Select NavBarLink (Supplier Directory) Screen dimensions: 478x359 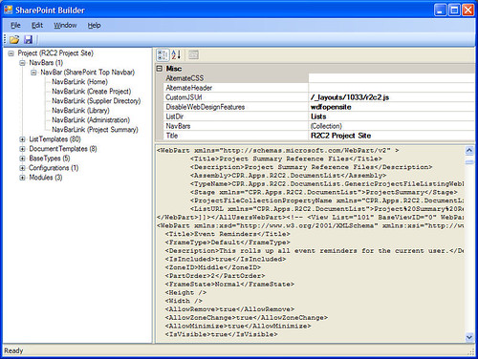tap(97, 101)
